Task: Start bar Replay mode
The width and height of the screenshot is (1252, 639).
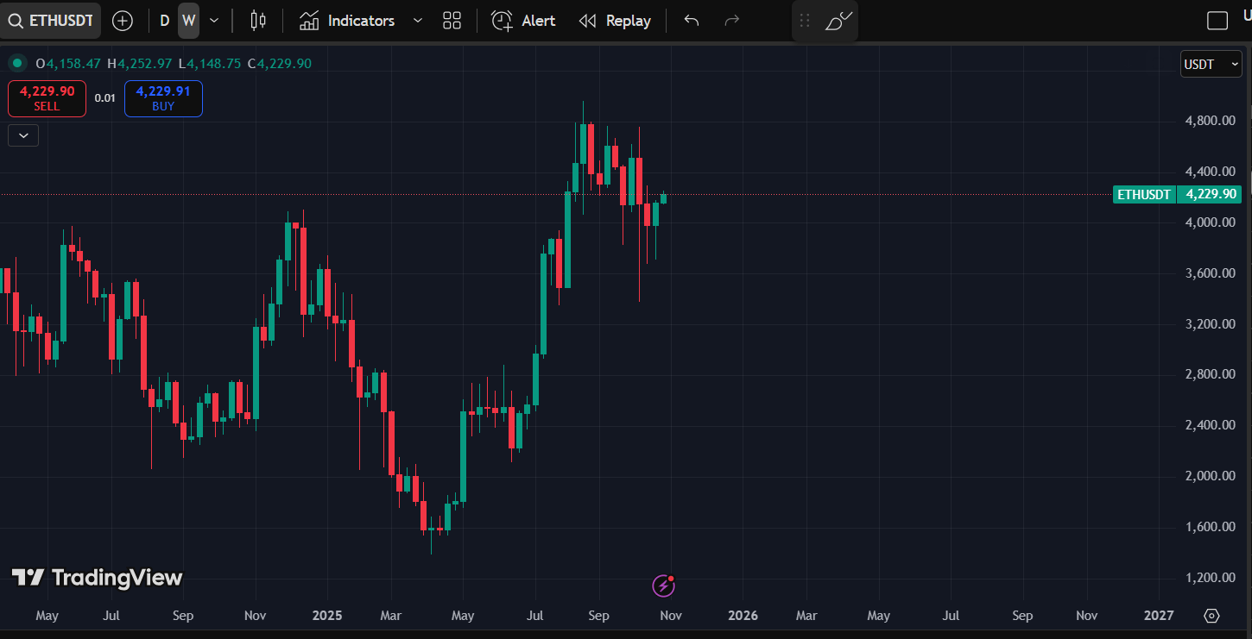Action: pos(615,21)
